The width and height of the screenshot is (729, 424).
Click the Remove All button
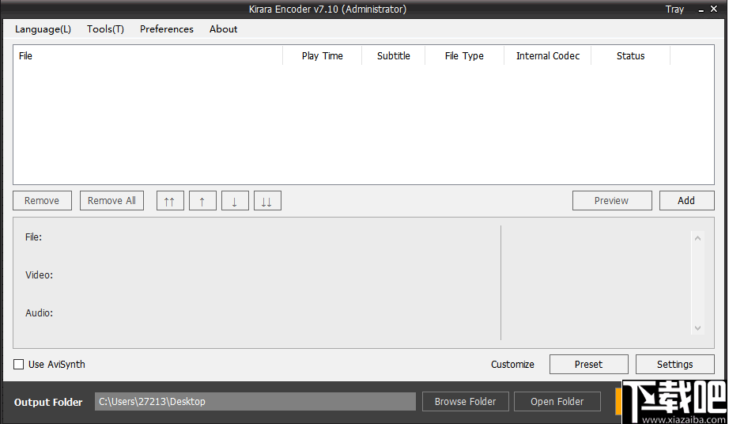[111, 201]
